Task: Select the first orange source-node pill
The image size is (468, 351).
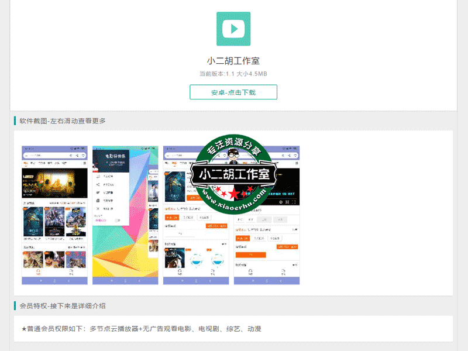Action: click(x=171, y=218)
